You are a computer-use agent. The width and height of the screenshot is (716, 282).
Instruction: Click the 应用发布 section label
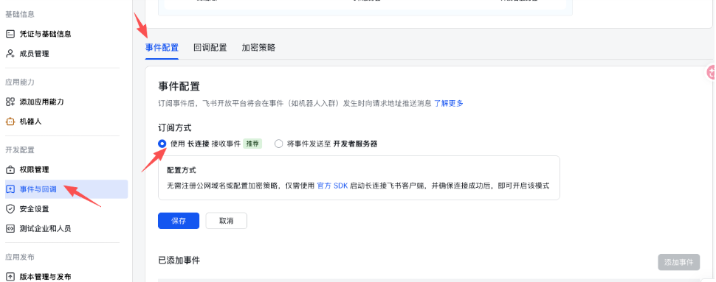[20, 257]
